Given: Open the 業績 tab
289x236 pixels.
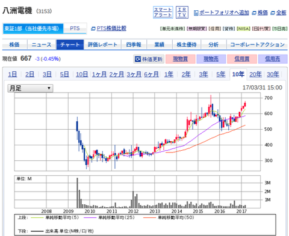Looking at the screenshot, I should (160, 44).
